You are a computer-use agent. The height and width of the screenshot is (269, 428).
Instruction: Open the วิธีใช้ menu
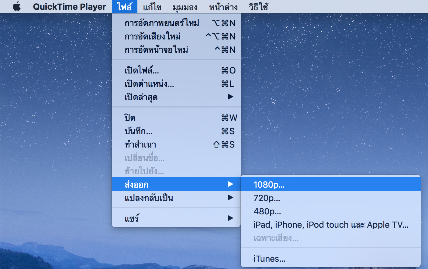[x=258, y=6]
